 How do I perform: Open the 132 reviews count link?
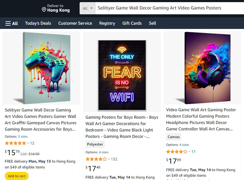pyautogui.click(x=114, y=159)
